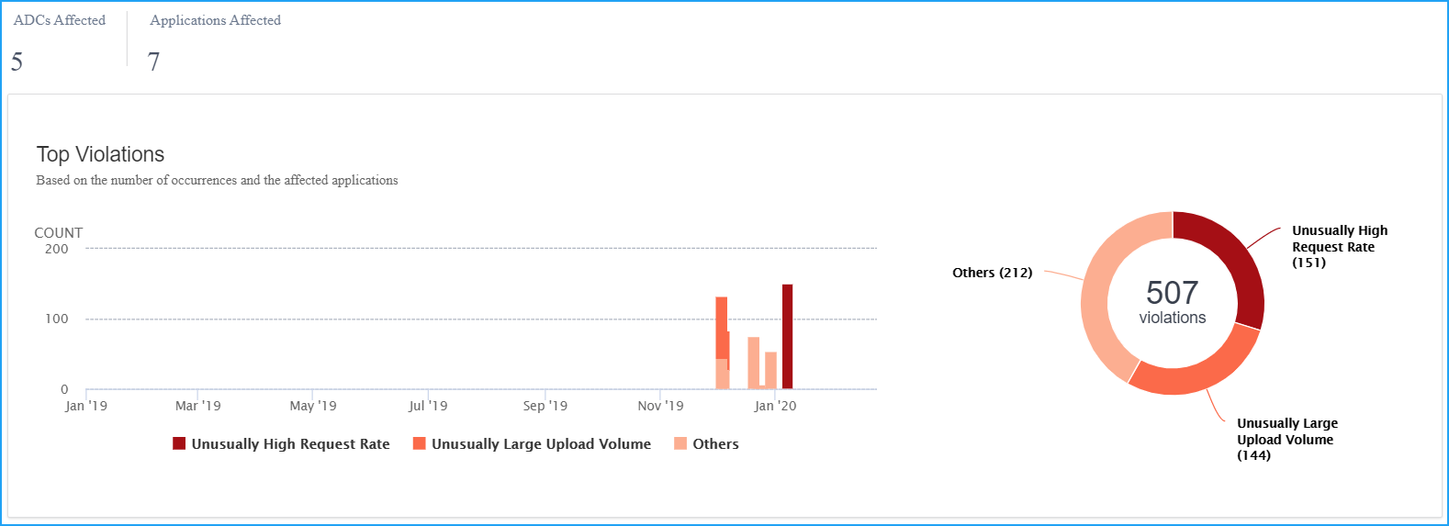Click the tallest orange-red stacked bar
This screenshot has height=526, width=1449.
point(722,328)
